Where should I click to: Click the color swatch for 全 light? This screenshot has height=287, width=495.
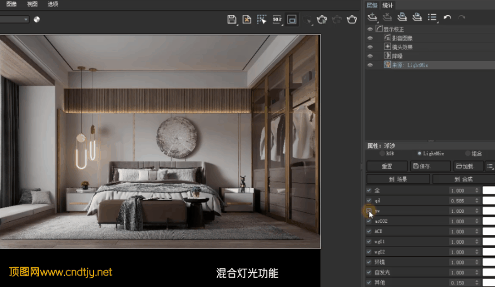pos(488,190)
